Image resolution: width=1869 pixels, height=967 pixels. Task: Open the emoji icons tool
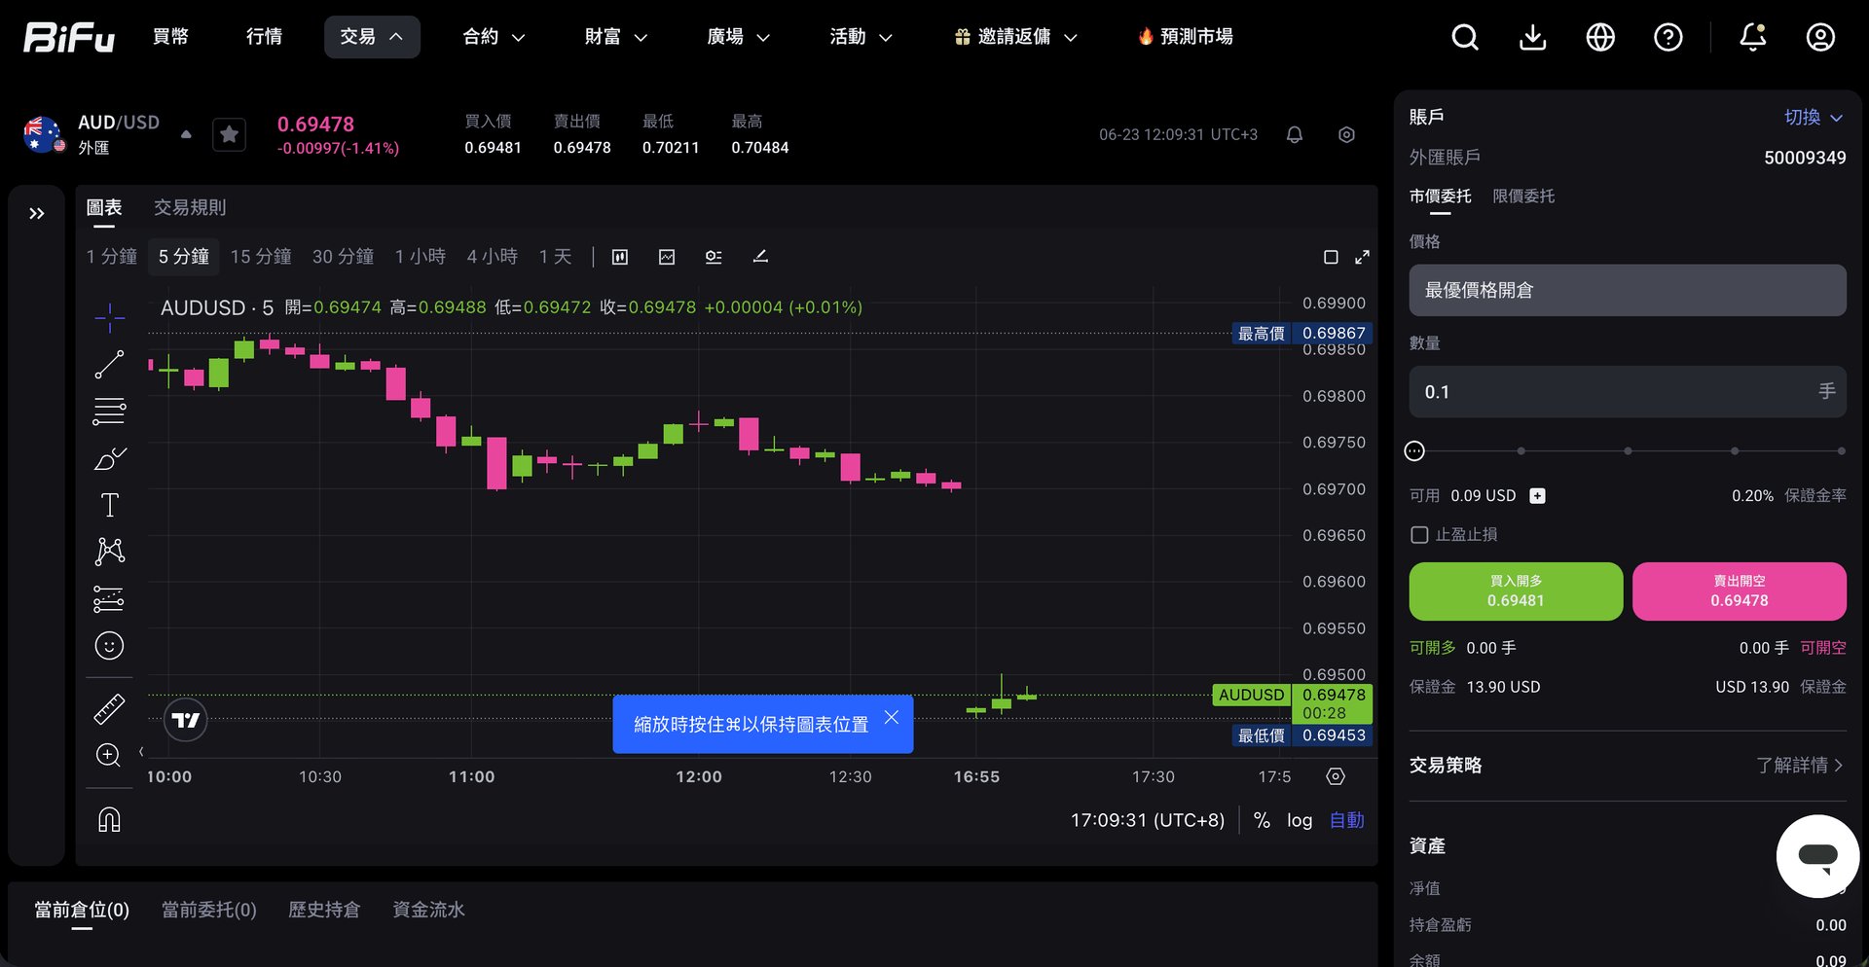[x=109, y=645]
